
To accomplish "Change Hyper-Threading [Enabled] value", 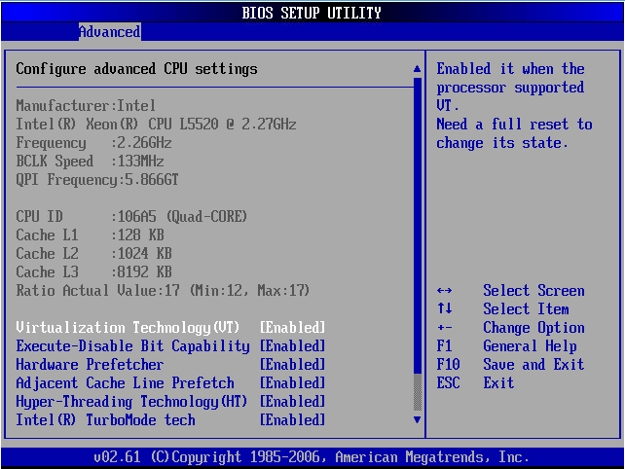I will tap(293, 401).
